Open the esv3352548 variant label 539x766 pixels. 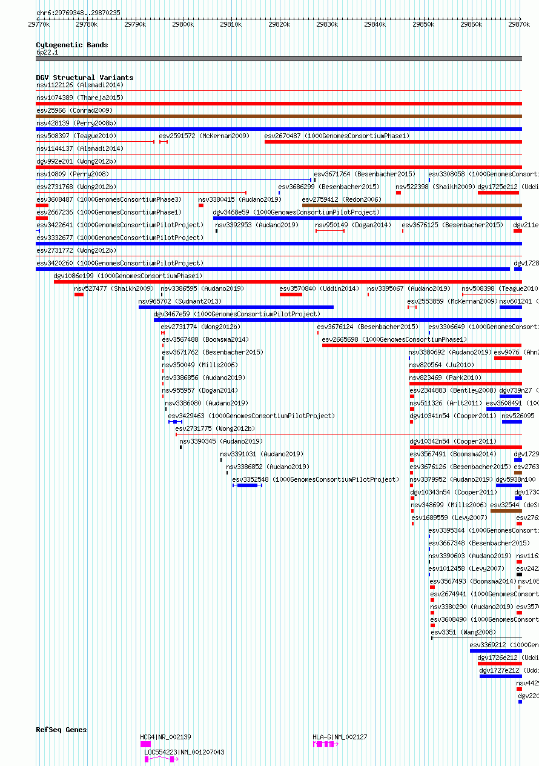point(316,479)
